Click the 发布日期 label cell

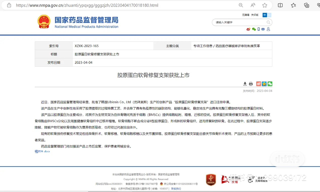tap(54, 62)
